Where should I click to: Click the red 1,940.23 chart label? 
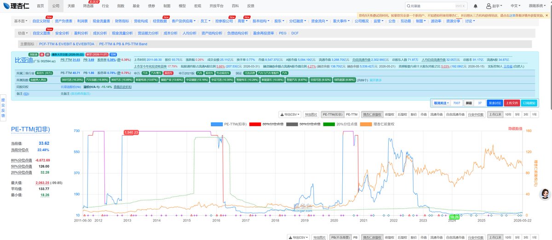132,132
